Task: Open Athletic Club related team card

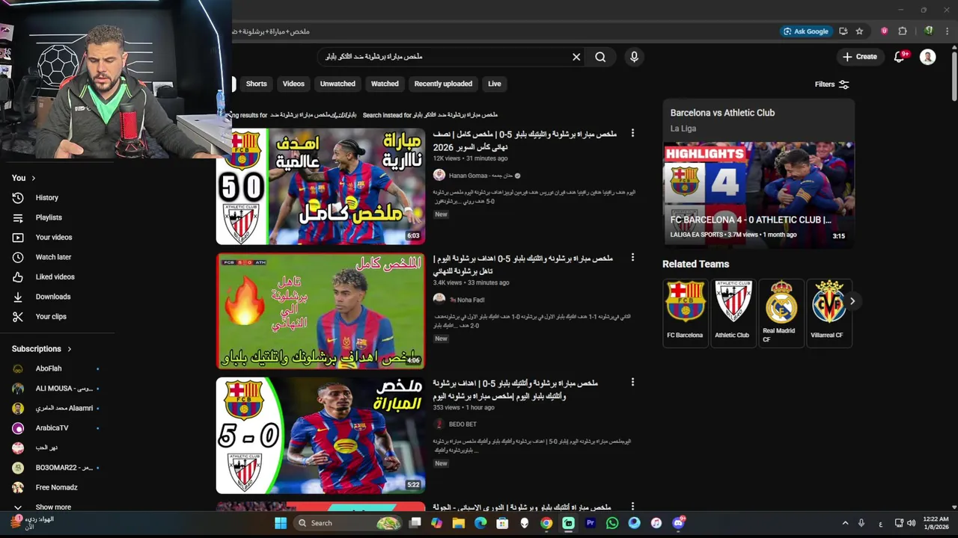Action: (732, 313)
